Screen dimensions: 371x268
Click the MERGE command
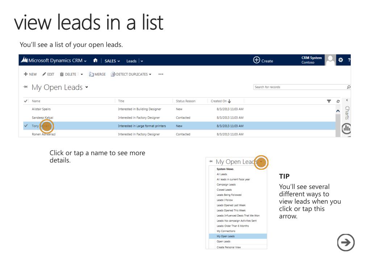[x=97, y=74]
